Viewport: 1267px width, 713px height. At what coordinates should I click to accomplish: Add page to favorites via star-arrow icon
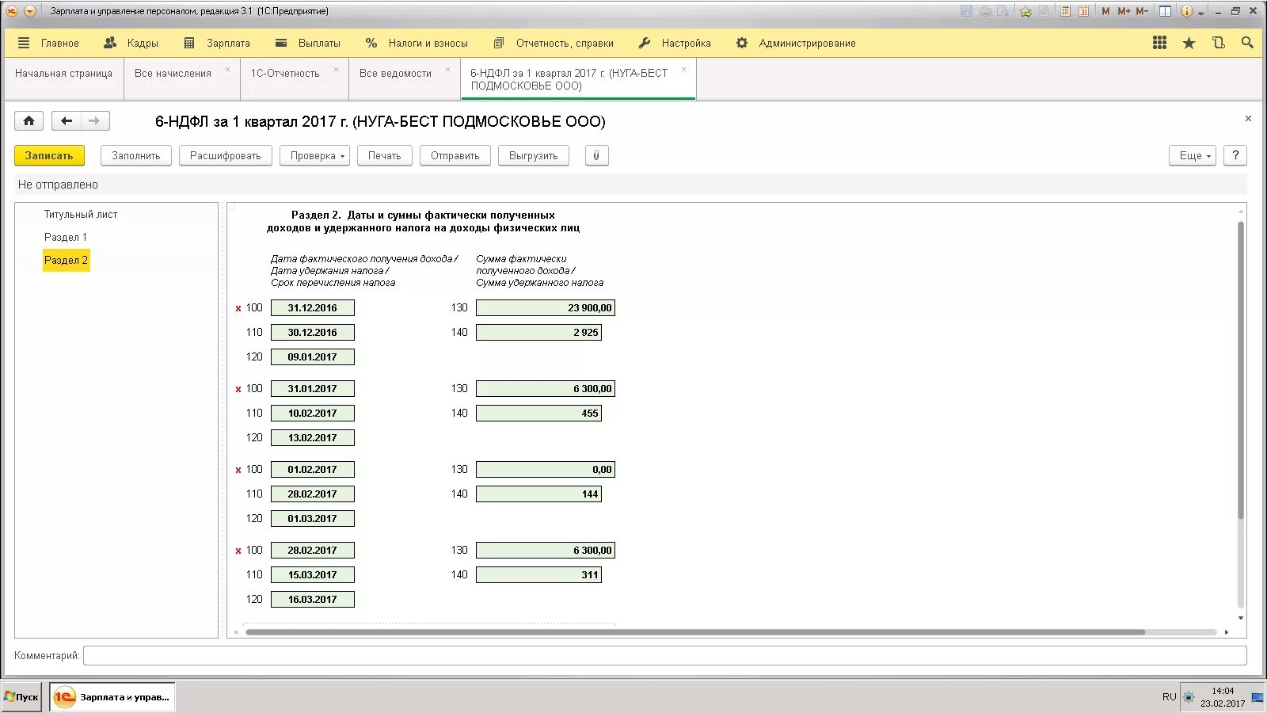1025,11
